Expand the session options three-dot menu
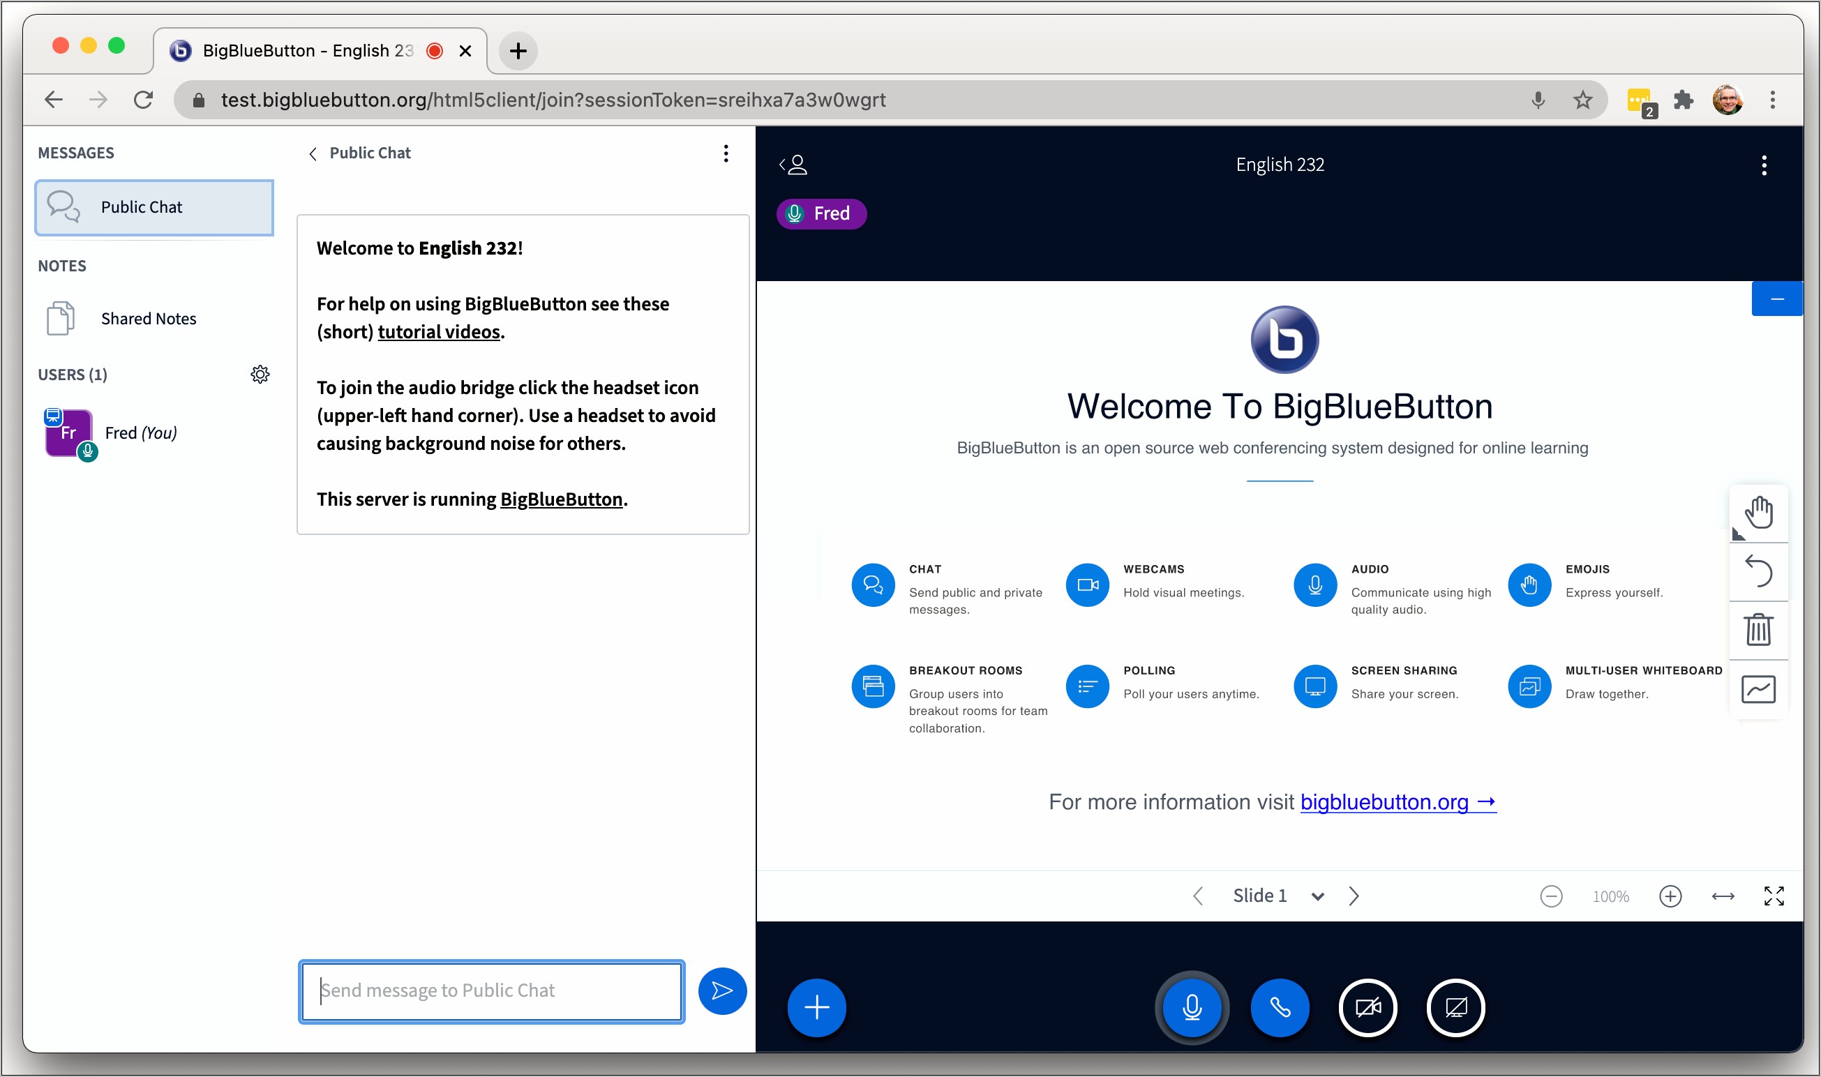 coord(1764,164)
